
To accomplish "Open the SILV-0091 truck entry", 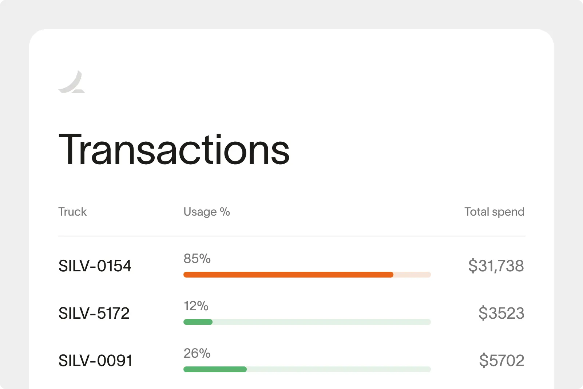I will (x=95, y=361).
